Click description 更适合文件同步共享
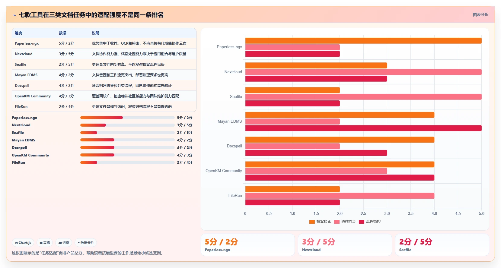Viewport: 501px width, 268px height. 128,65
